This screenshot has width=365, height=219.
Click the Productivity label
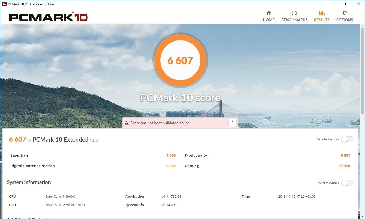(196, 155)
